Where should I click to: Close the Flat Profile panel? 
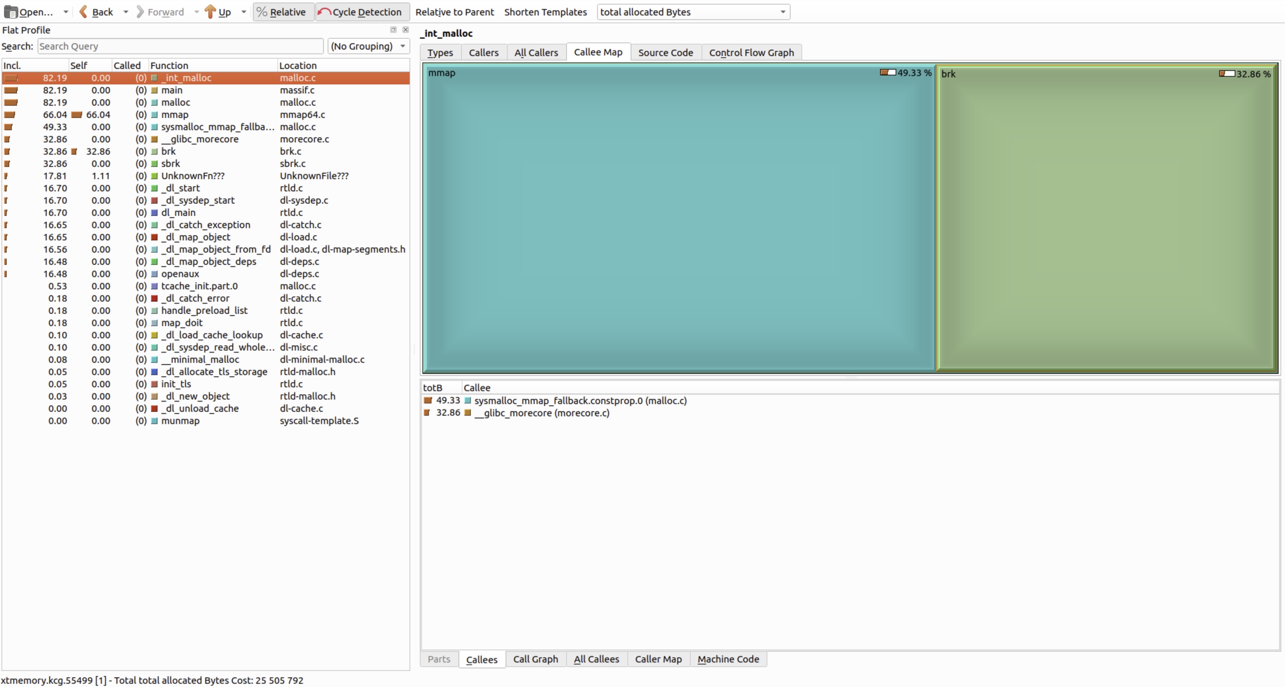pos(406,30)
